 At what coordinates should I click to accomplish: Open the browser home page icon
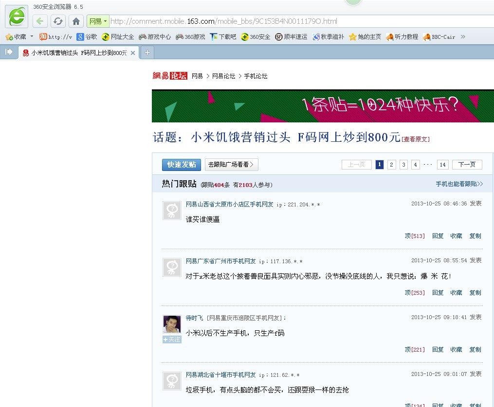[x=76, y=21]
